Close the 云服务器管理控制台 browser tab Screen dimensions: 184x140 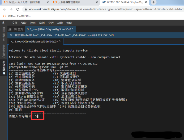click(97, 2)
